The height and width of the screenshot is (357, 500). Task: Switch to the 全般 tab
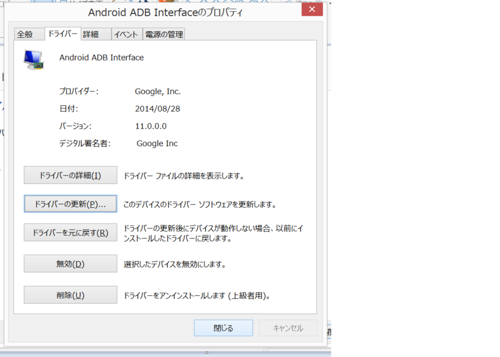(x=29, y=34)
